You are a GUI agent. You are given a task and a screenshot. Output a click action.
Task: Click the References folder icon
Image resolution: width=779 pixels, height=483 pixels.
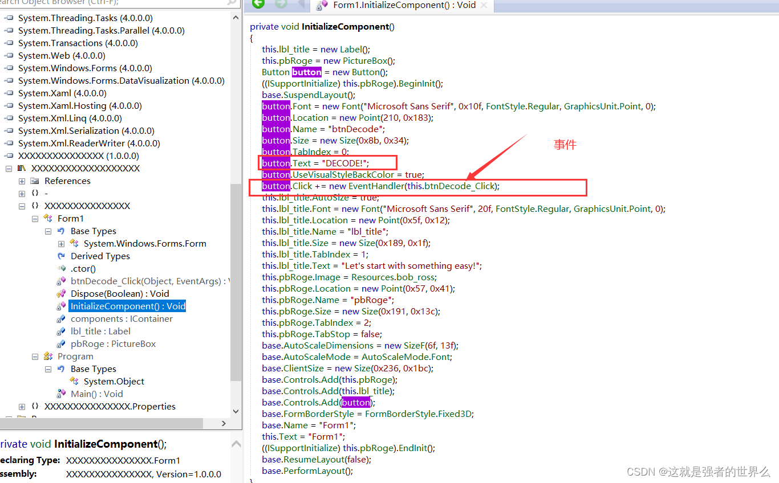click(35, 181)
